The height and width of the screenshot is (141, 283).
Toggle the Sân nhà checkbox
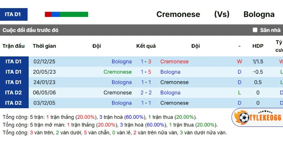click(255, 30)
